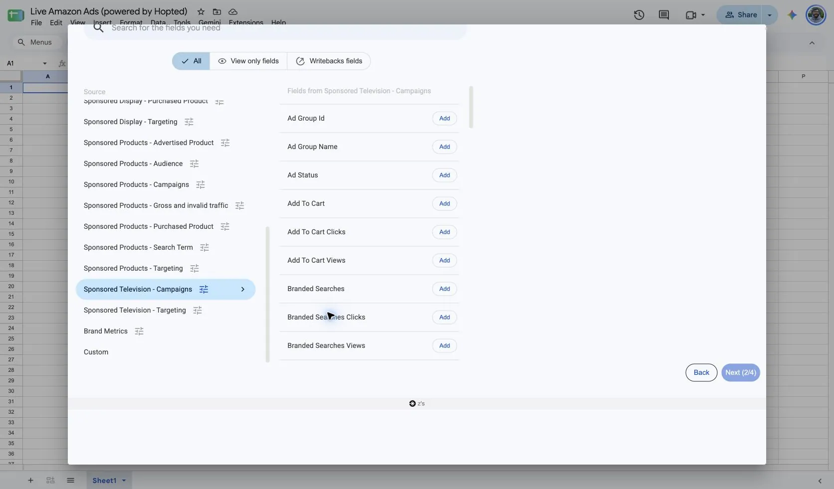Collapse the toolbar with the up chevron
The image size is (834, 489).
812,43
